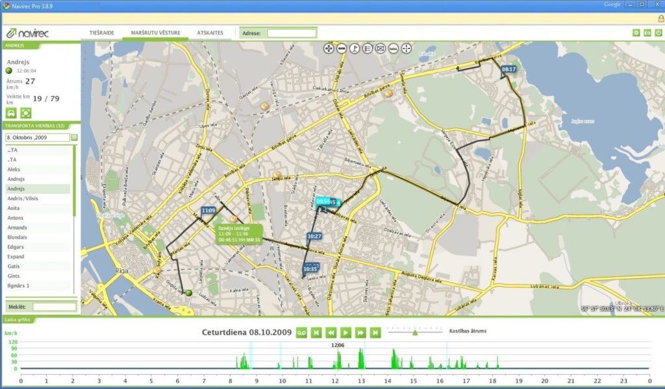Open the ATSKAITES tab

210,32
